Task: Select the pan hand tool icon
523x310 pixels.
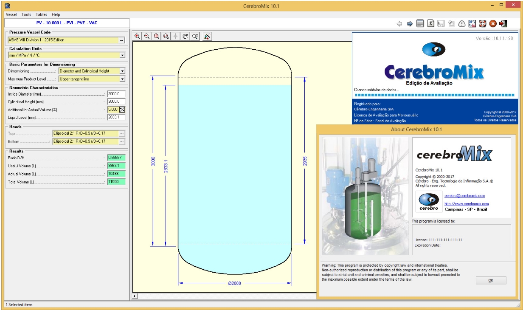Action: point(186,37)
